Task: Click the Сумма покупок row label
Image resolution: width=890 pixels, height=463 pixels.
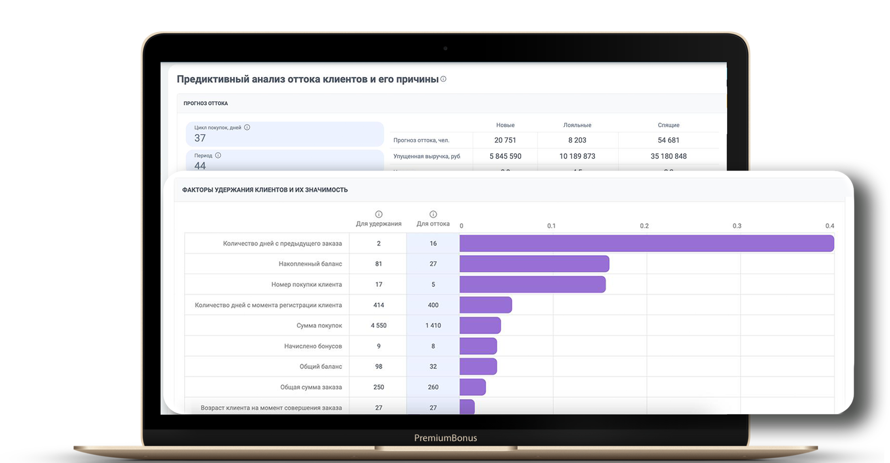Action: [319, 325]
